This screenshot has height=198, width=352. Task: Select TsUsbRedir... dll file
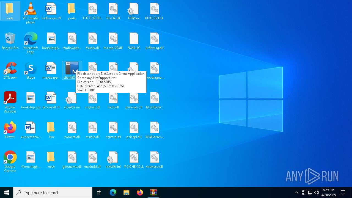pyautogui.click(x=154, y=100)
